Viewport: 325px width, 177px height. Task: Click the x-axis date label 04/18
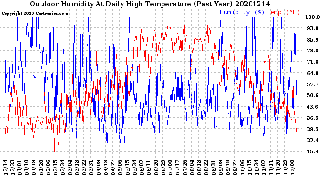(106, 168)
